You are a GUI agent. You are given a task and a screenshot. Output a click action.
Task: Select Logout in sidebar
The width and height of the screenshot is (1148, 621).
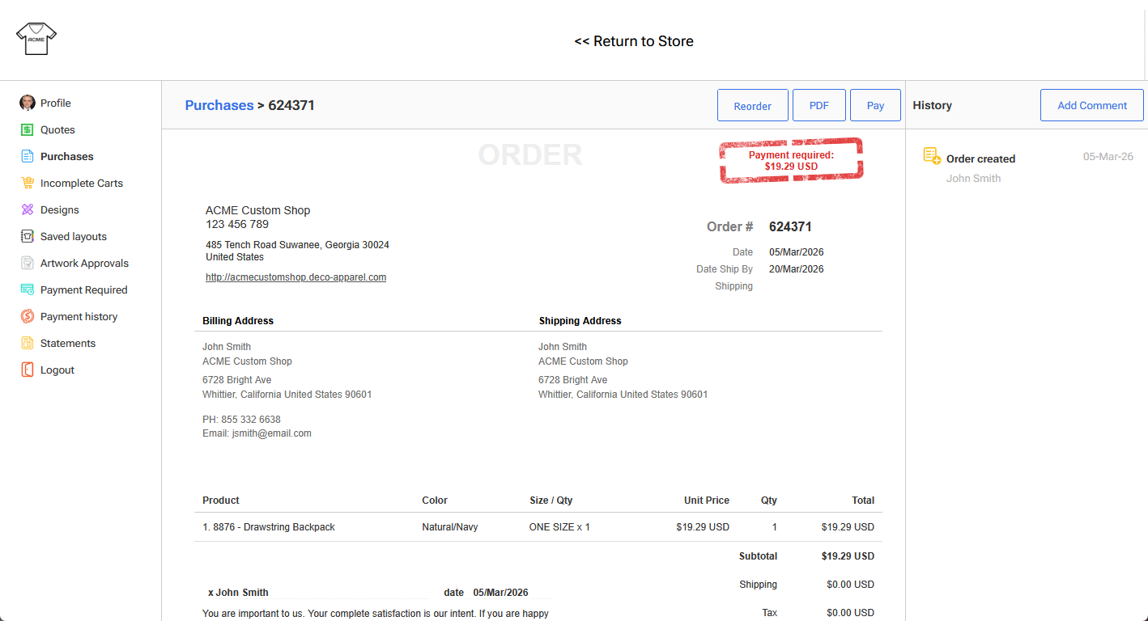[57, 370]
